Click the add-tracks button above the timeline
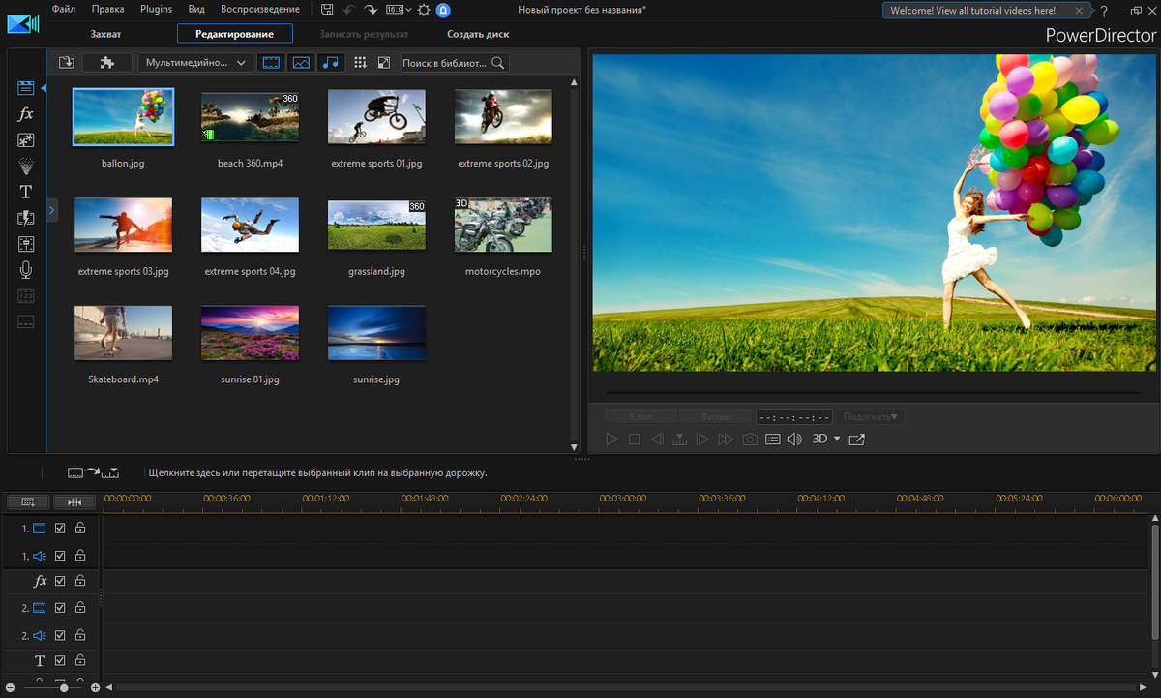 (x=27, y=501)
